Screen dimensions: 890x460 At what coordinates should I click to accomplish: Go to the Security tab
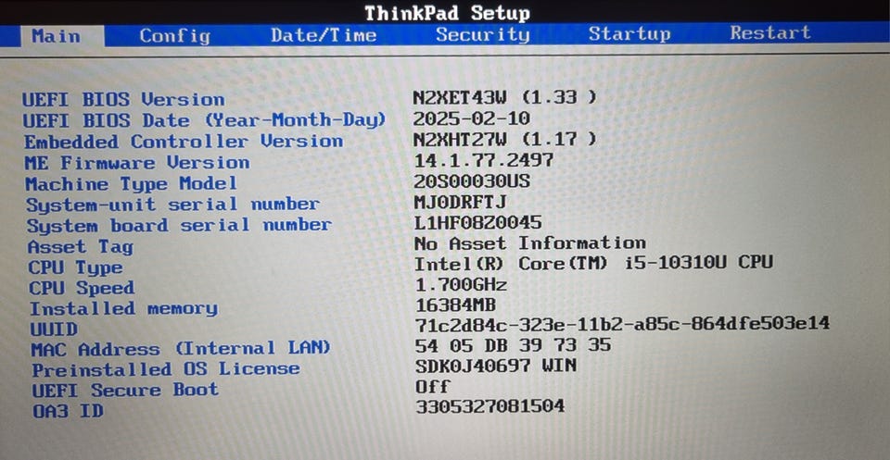coord(482,34)
